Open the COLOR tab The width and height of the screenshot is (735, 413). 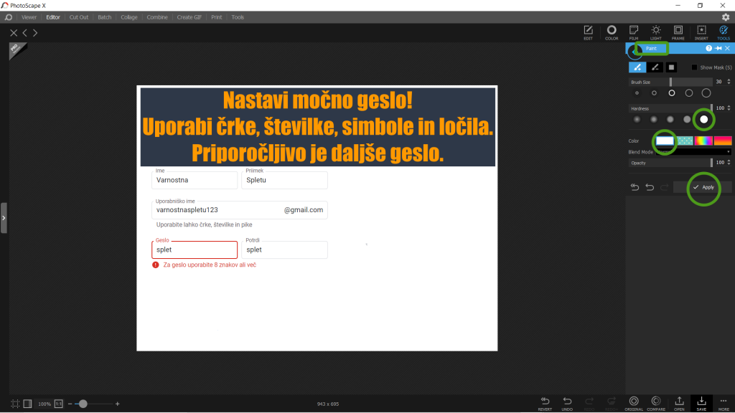(x=612, y=33)
